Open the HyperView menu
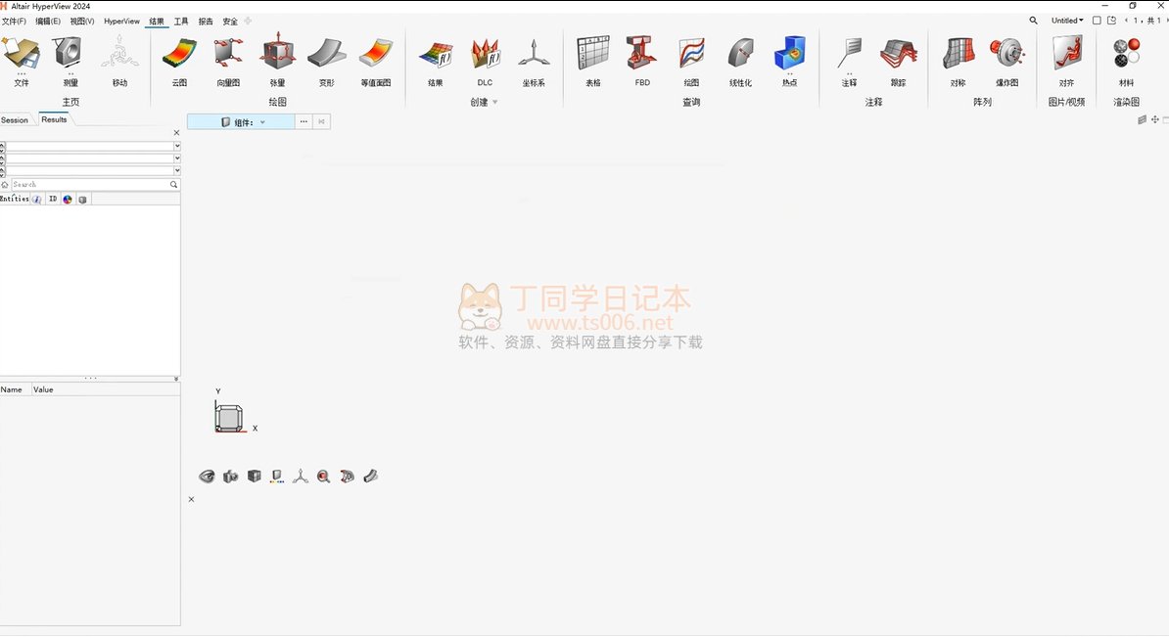 coord(121,21)
